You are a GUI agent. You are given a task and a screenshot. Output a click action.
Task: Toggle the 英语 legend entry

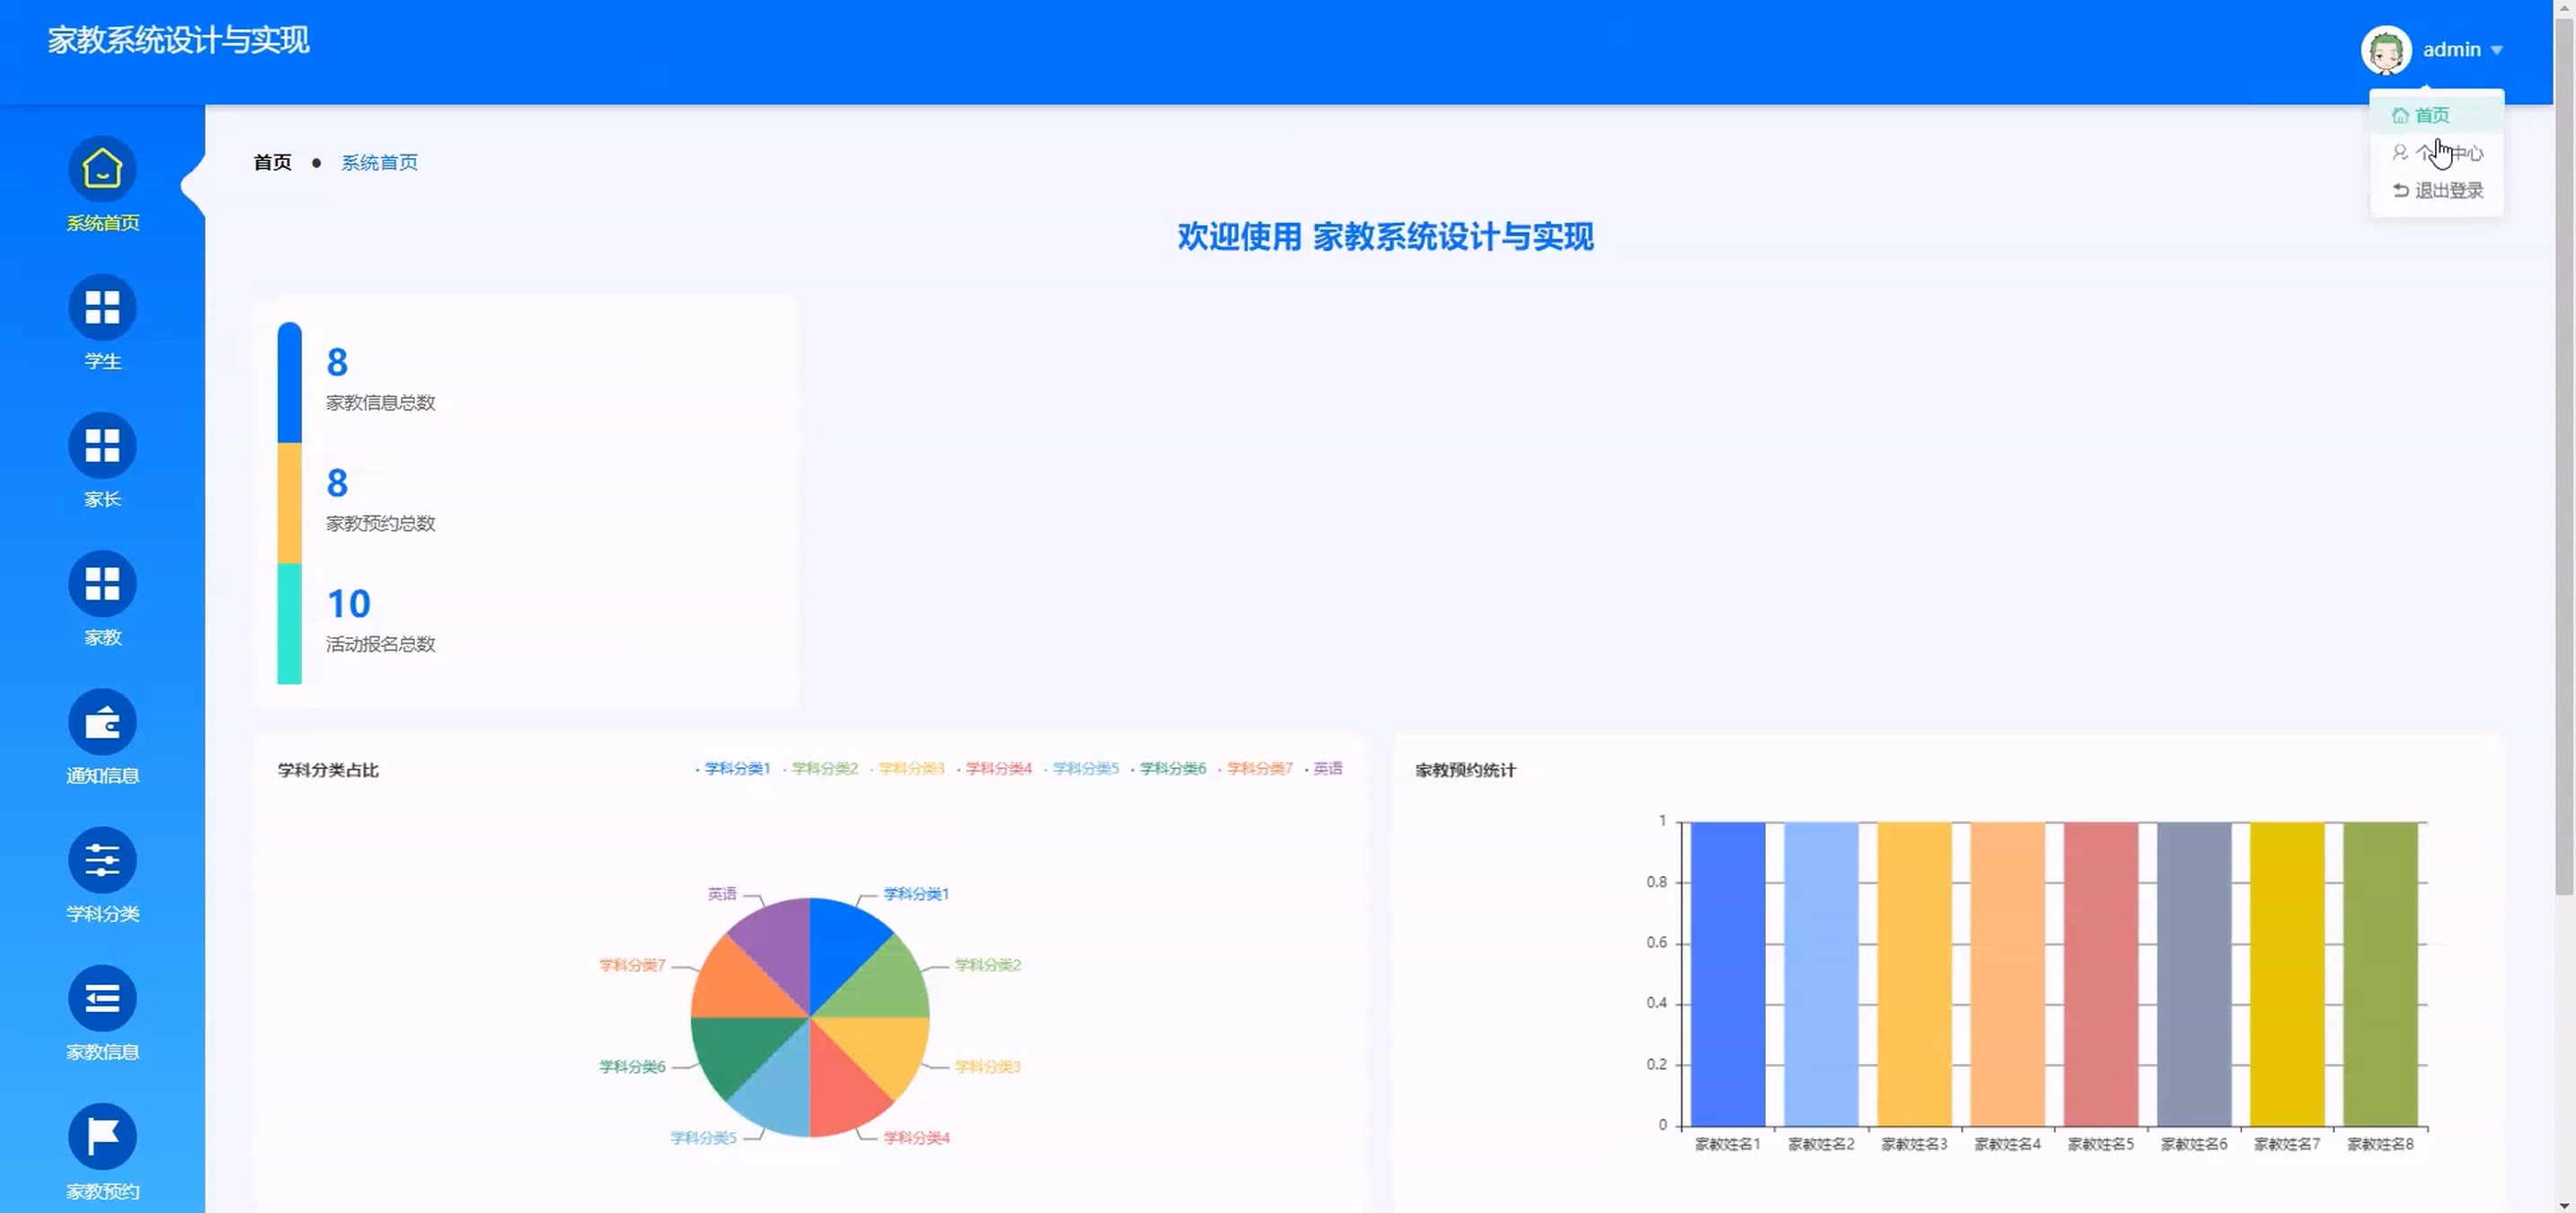(x=1327, y=768)
